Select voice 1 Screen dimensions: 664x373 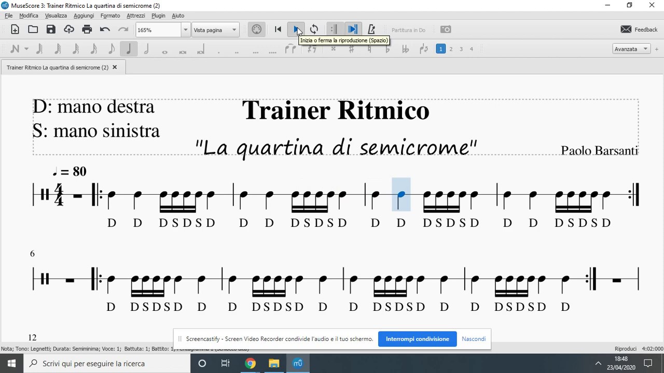pos(440,49)
